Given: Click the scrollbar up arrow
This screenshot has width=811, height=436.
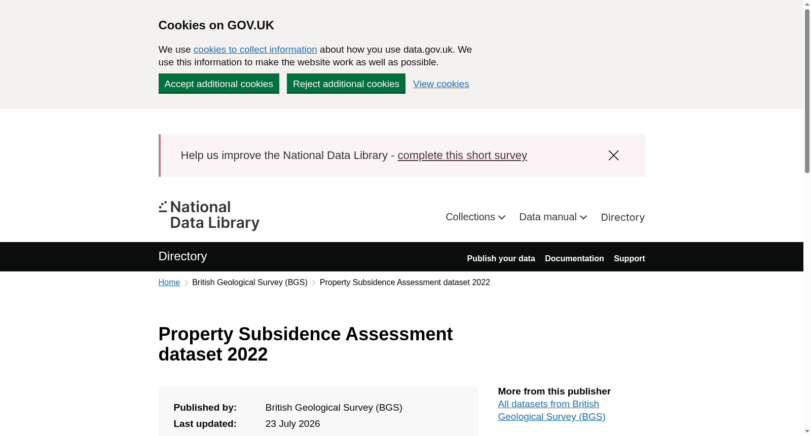Looking at the screenshot, I should pos(807,4).
